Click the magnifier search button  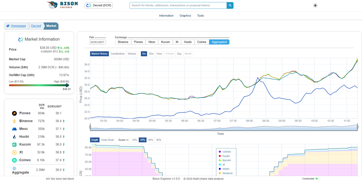(230, 5)
